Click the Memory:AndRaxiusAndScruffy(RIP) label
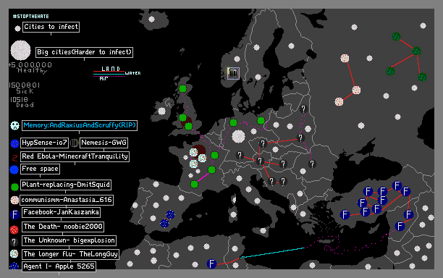This screenshot has width=443, height=278. tap(80, 125)
